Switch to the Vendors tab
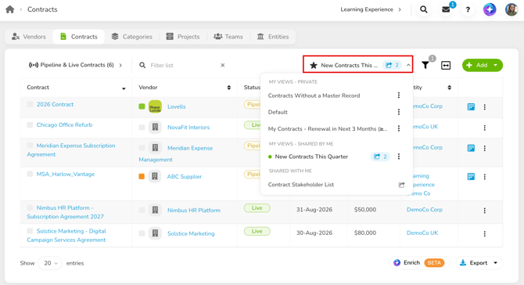Viewport: 524px width, 285px height. (29, 37)
